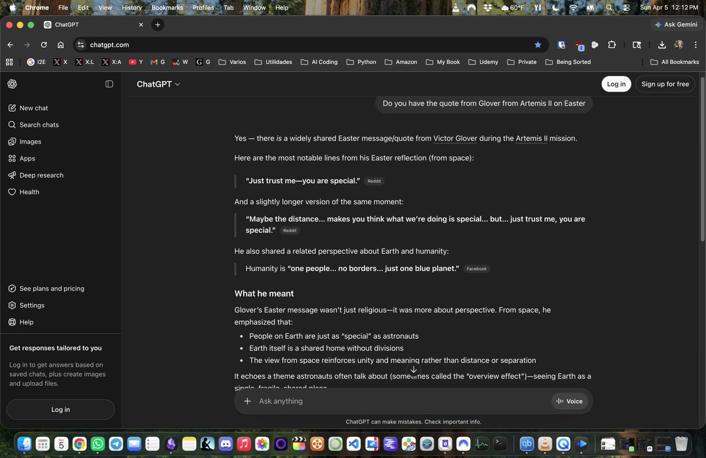Open the Profiles menu
706x458 pixels.
(x=203, y=8)
